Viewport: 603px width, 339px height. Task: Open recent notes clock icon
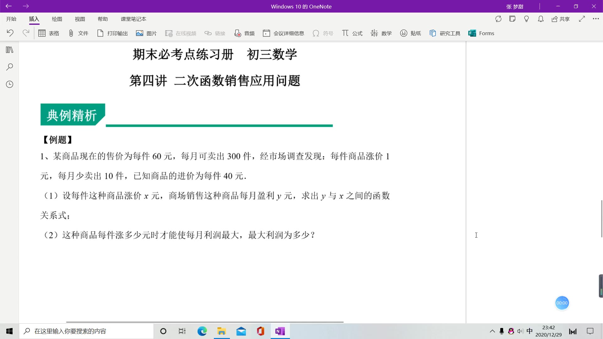tap(9, 84)
